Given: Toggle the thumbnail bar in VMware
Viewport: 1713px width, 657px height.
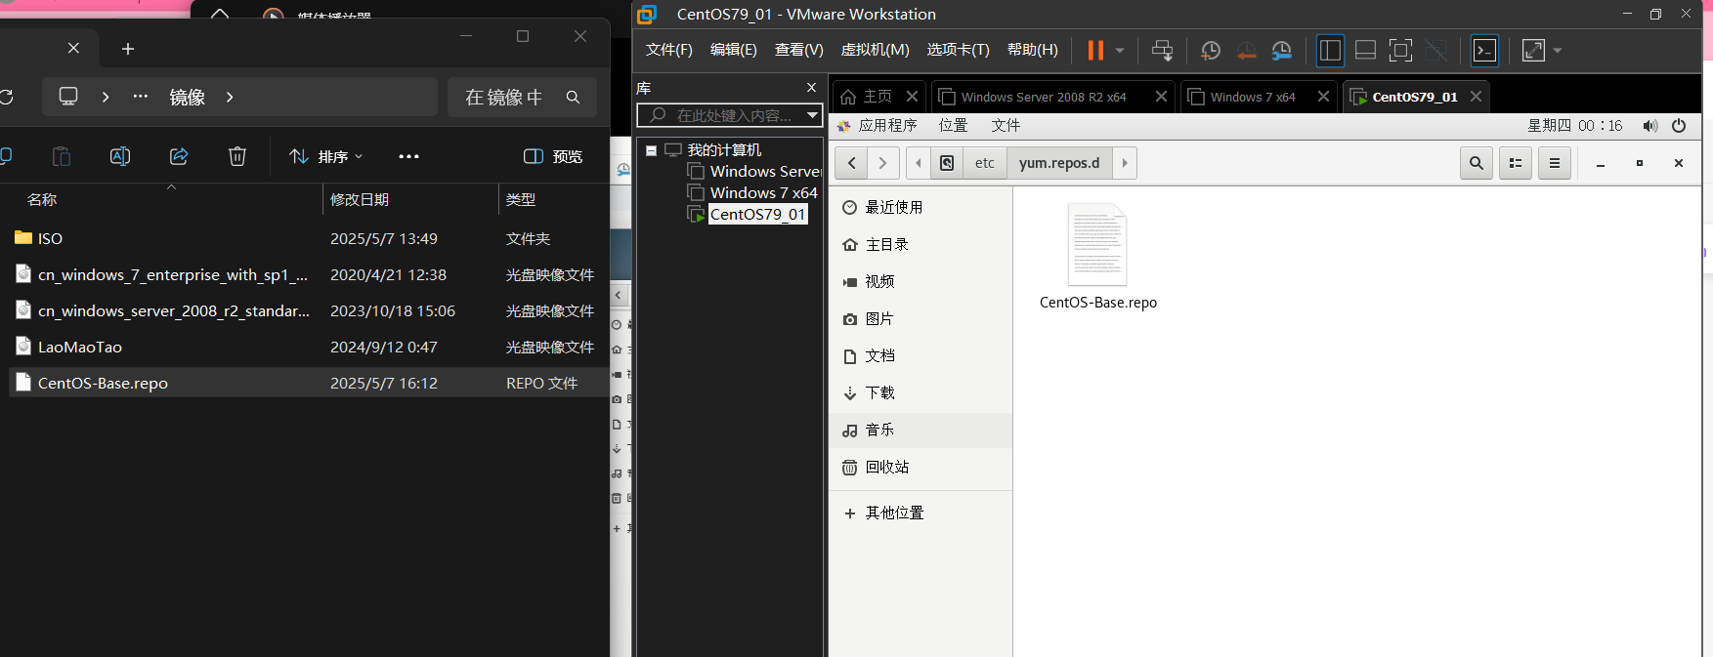Looking at the screenshot, I should [x=1365, y=50].
